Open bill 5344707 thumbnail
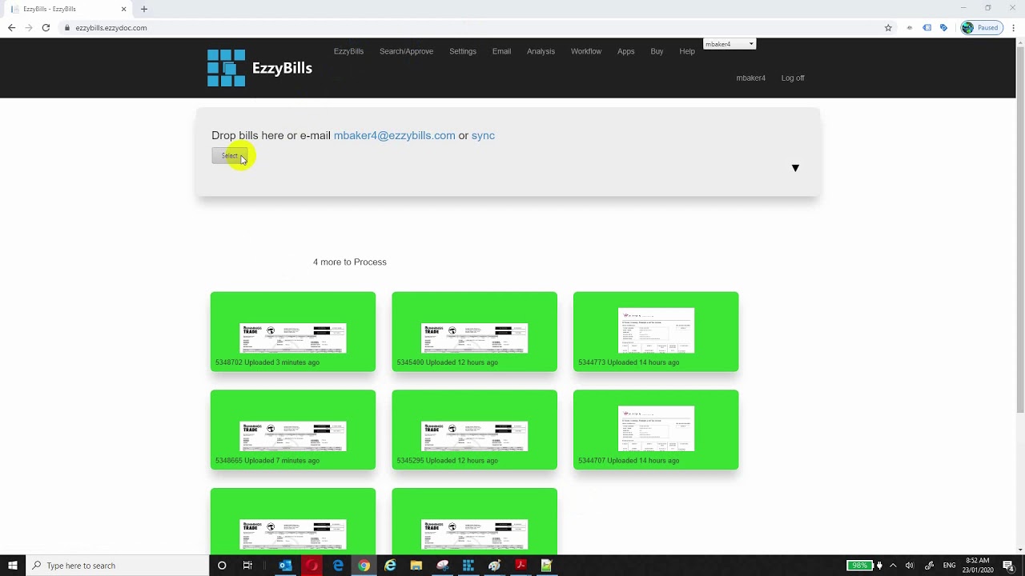 (656, 430)
